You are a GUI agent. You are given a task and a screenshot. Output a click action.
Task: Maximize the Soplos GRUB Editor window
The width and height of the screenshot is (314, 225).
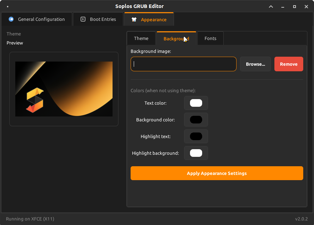(295, 7)
